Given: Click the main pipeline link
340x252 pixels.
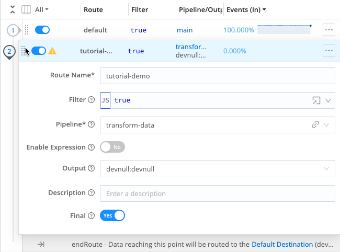Looking at the screenshot, I should 185,30.
